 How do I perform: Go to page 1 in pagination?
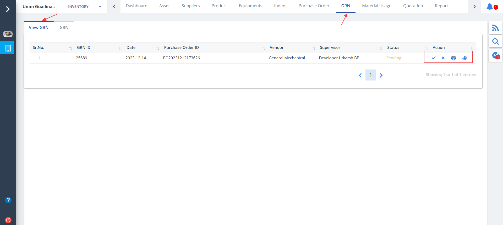coord(370,75)
